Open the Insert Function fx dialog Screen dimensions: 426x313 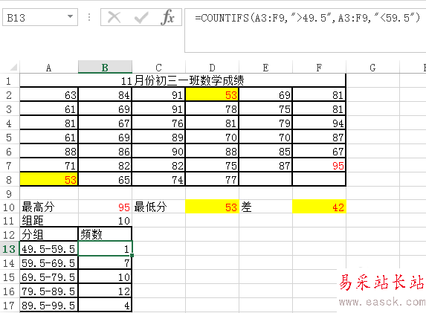pyautogui.click(x=167, y=17)
